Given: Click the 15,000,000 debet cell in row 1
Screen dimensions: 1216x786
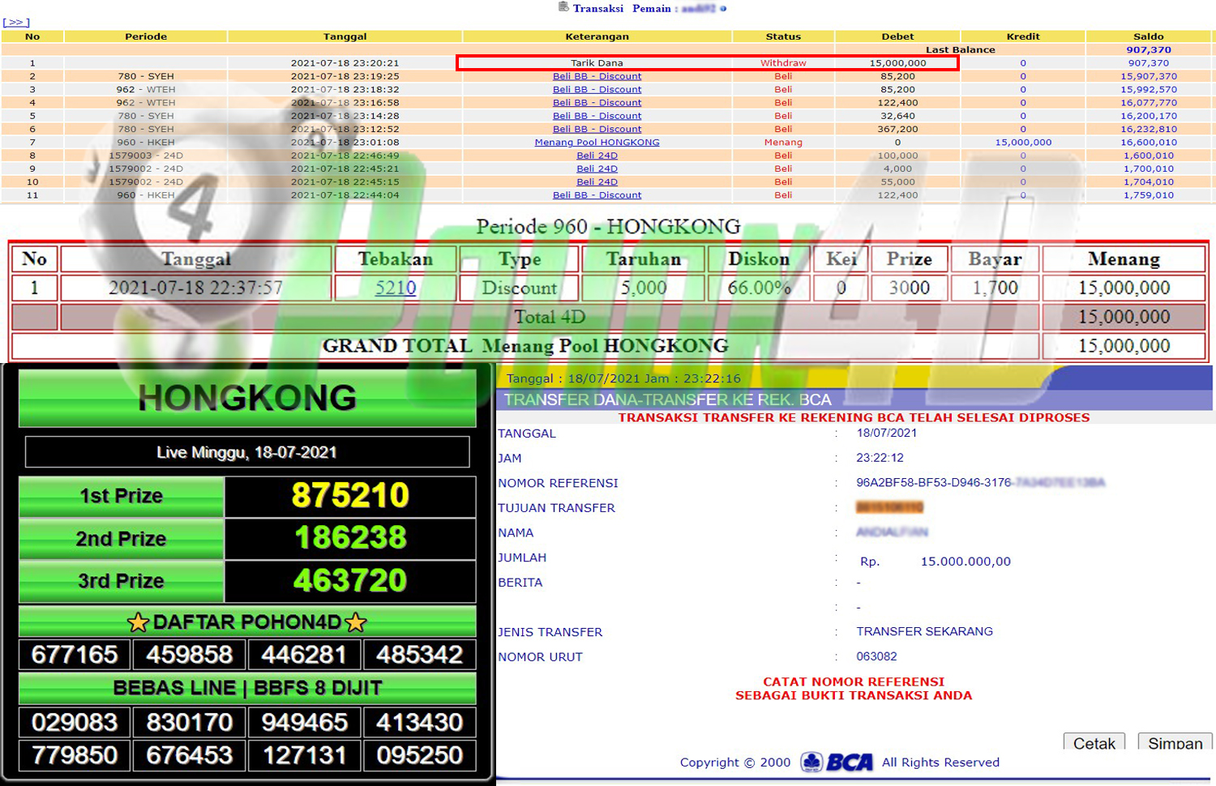Looking at the screenshot, I should click(x=897, y=63).
